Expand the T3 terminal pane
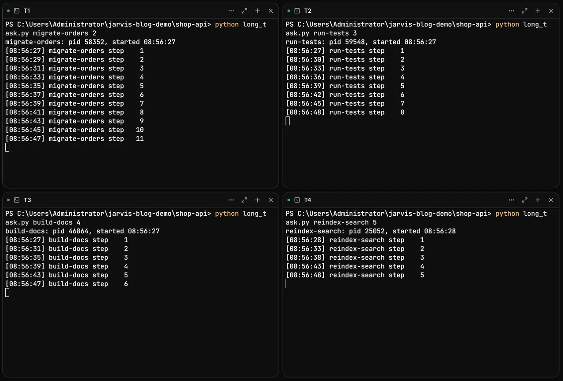563x381 pixels. [x=245, y=200]
